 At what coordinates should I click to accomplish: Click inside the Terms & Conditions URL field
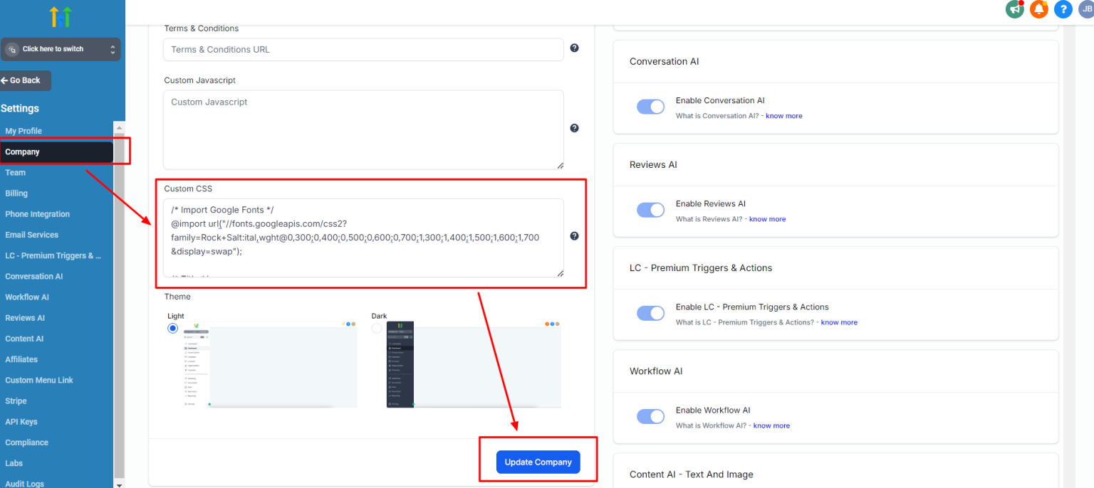pyautogui.click(x=363, y=50)
